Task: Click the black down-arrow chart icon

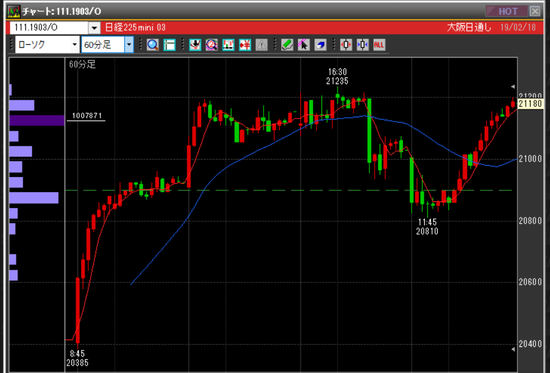Action: (x=195, y=45)
